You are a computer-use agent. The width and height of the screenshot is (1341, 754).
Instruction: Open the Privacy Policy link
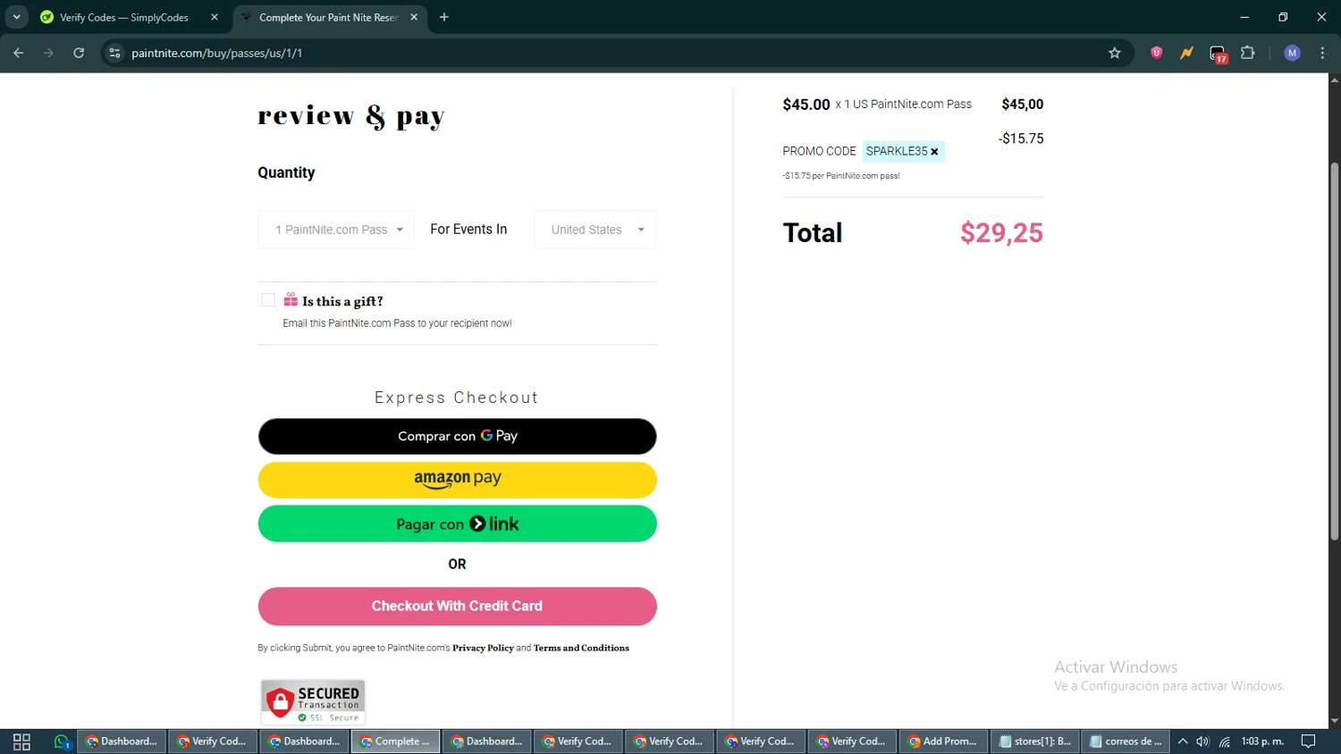tap(483, 648)
